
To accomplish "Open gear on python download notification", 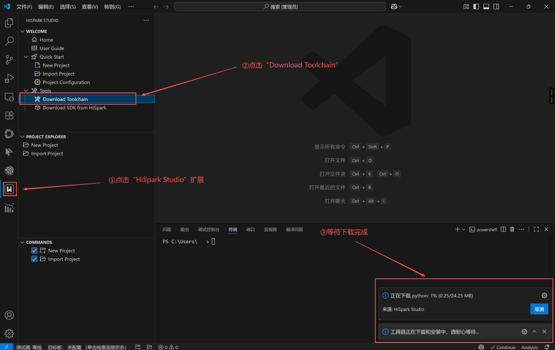I will coord(544,296).
